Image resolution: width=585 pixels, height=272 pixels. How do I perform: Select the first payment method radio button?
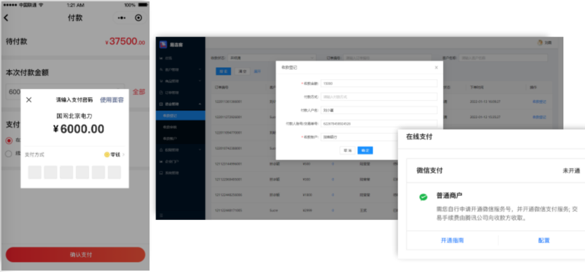tap(9, 140)
